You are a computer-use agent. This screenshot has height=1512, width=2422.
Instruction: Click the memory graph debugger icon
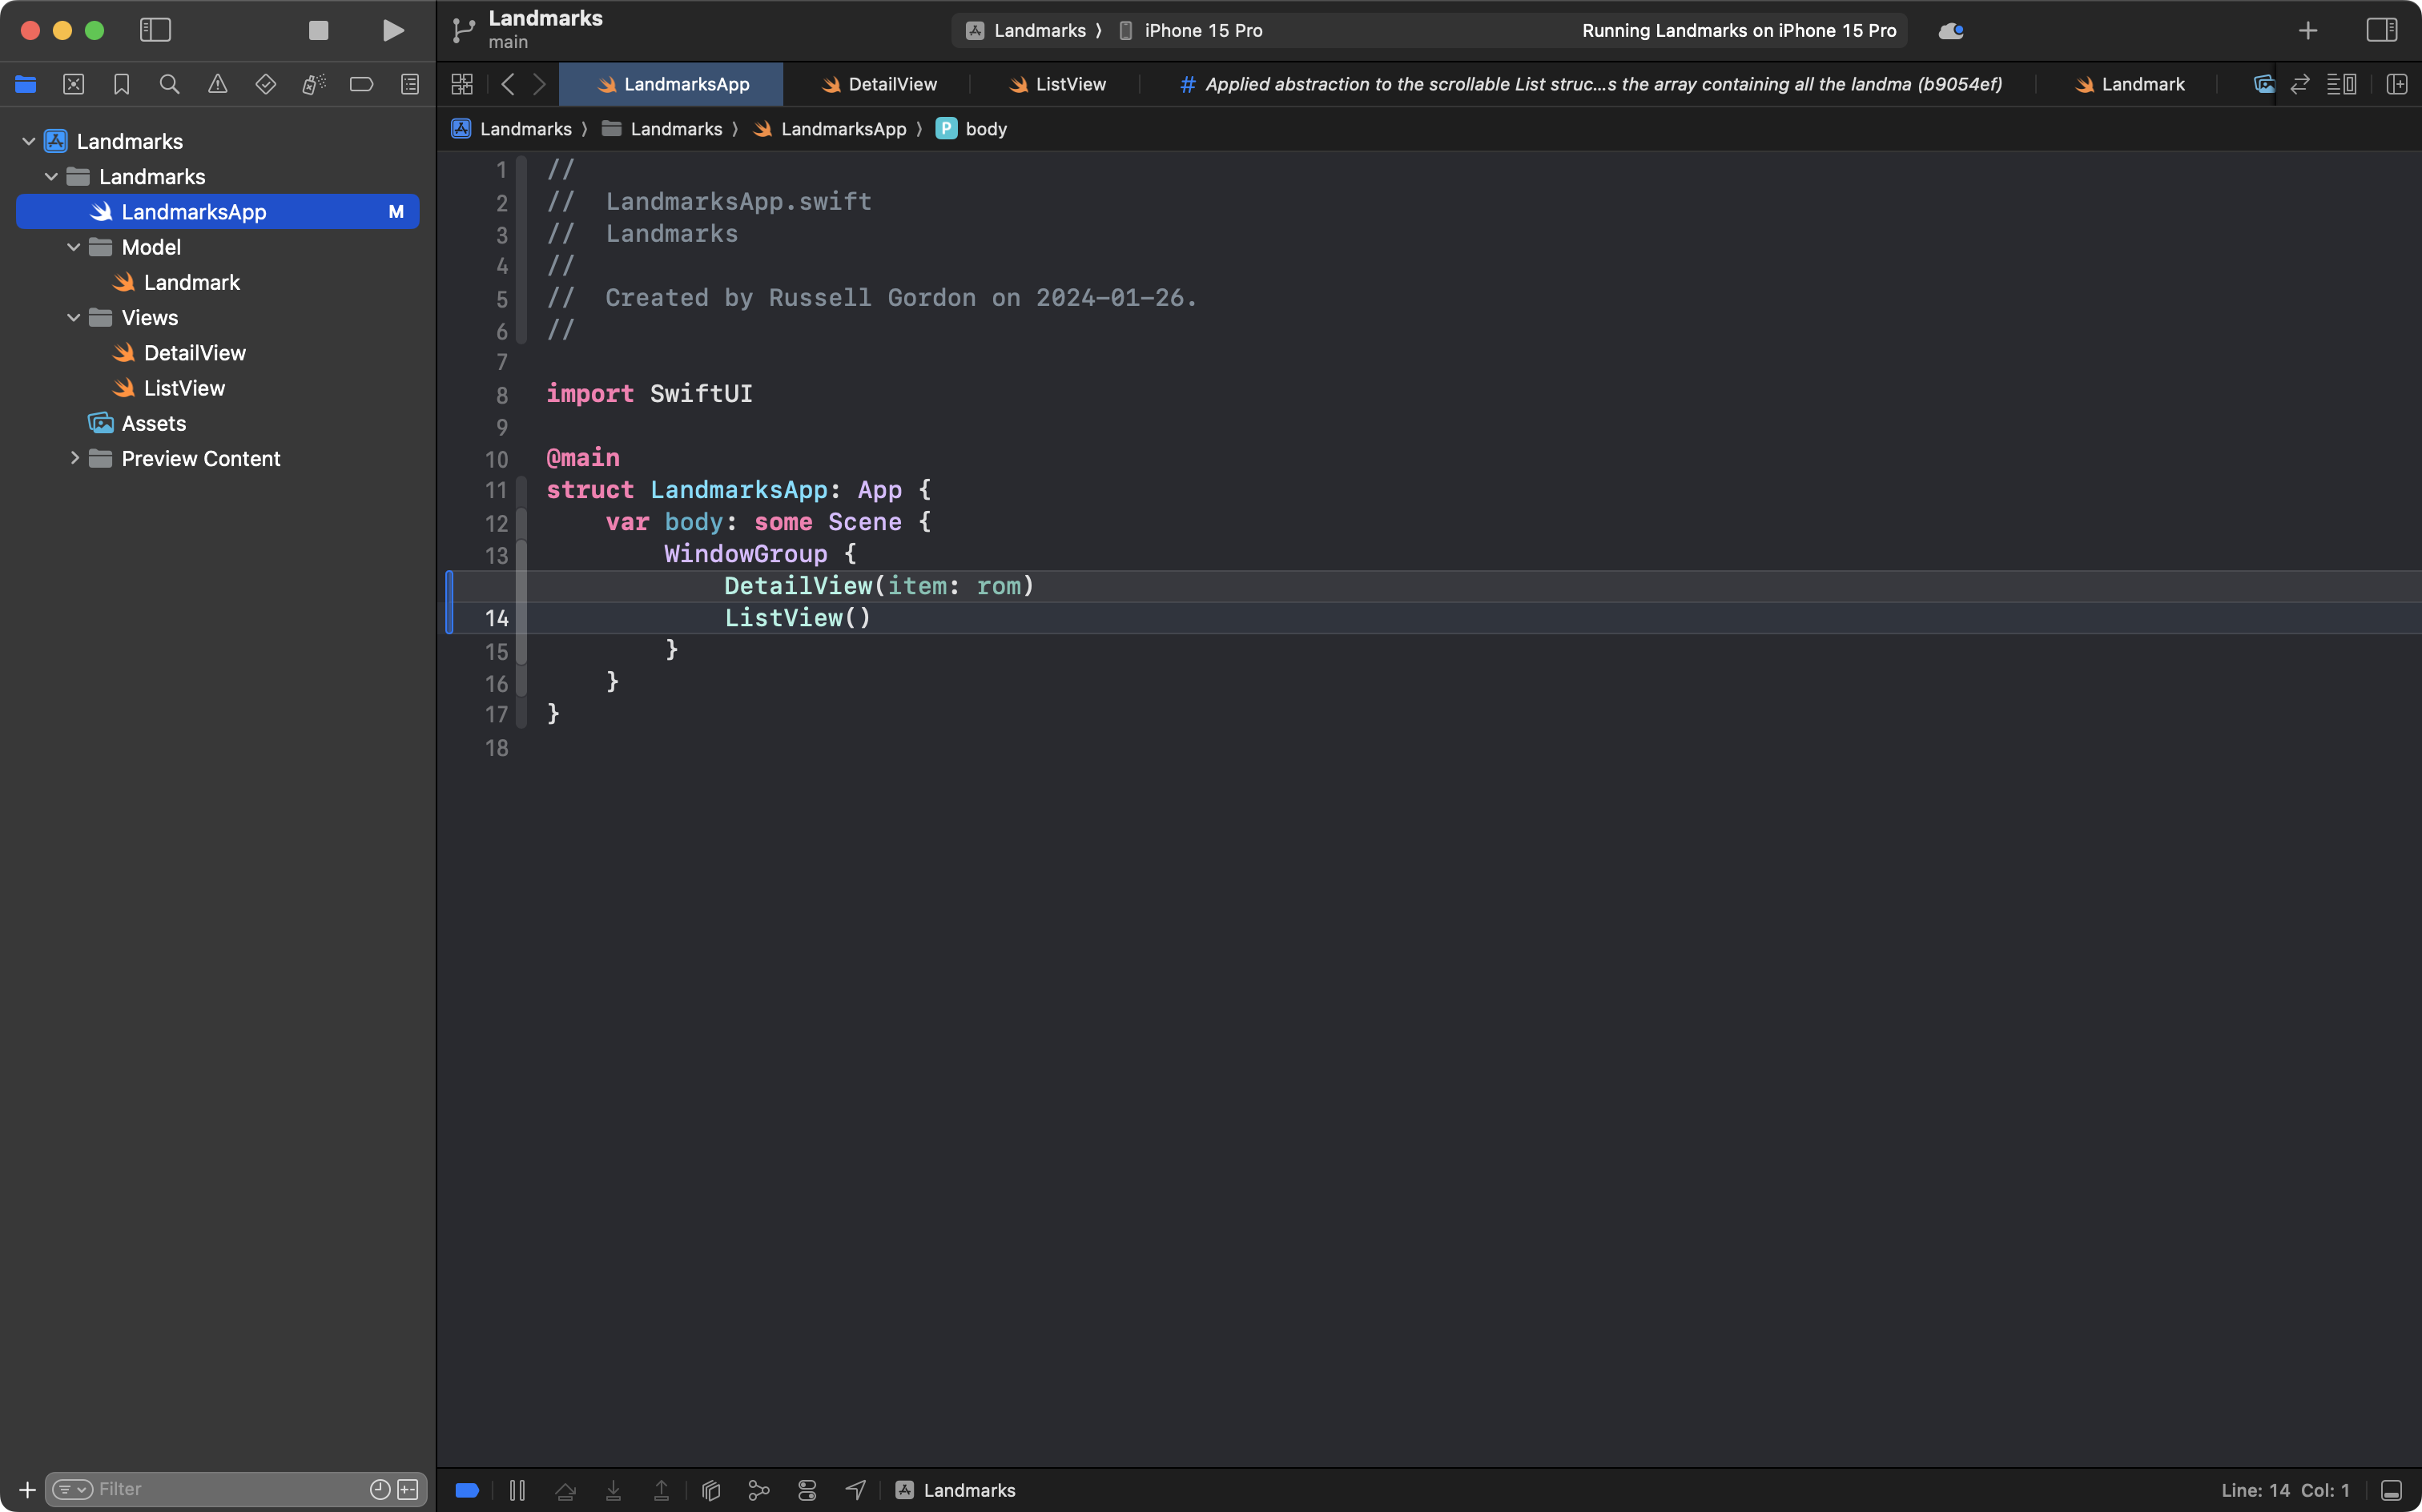click(758, 1489)
